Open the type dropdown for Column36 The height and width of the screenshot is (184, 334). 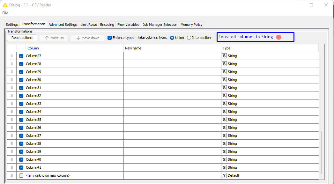click(270, 128)
